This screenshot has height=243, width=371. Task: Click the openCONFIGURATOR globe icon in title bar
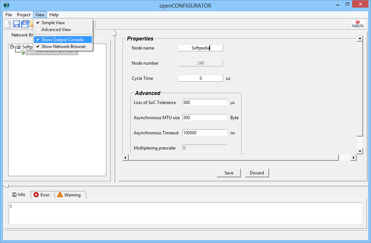point(7,5)
